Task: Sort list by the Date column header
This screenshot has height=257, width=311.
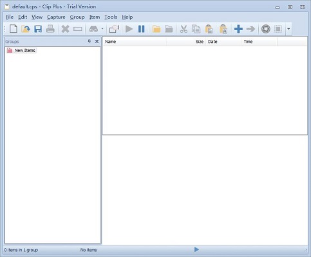Action: coord(223,42)
